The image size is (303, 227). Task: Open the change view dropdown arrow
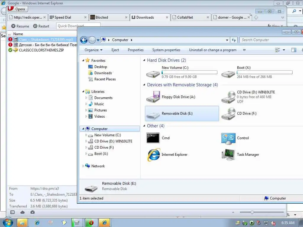point(284,50)
